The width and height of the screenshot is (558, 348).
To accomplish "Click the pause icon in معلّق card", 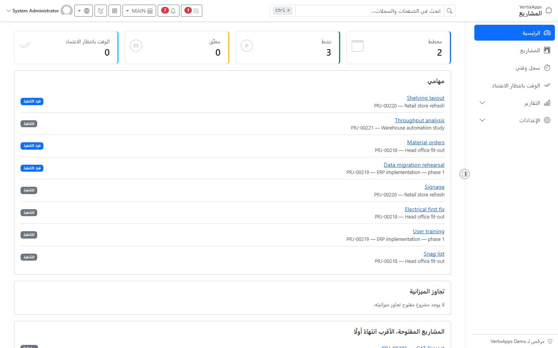I will 136,46.
